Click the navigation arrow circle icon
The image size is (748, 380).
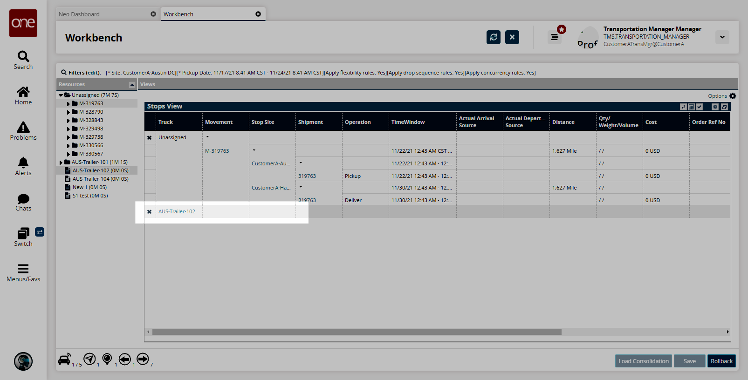click(89, 359)
